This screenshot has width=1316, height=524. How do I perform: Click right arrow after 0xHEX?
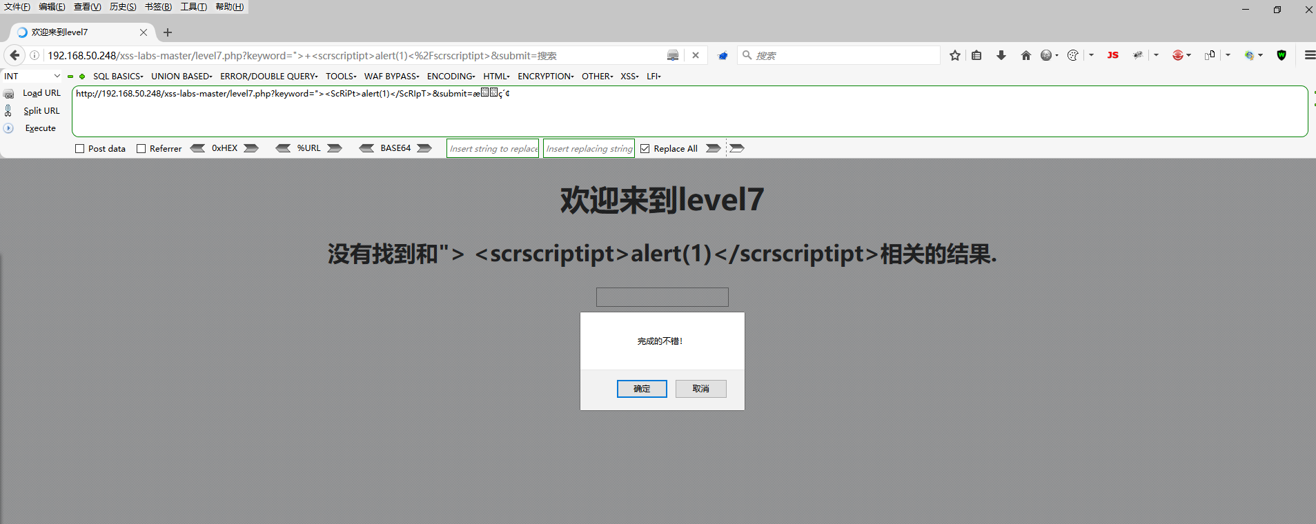pos(251,148)
